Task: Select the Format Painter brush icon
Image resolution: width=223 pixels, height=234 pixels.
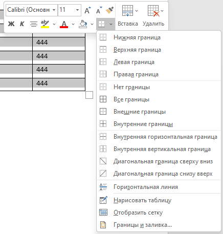Action: pyautogui.click(x=109, y=10)
